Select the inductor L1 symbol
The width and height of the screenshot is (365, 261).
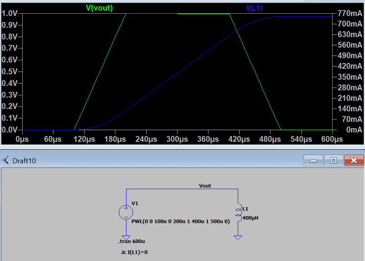238,212
